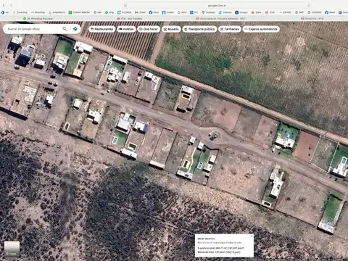The image size is (348, 261).
Task: Click the google.com.ar address bar
Action: click(x=217, y=5)
